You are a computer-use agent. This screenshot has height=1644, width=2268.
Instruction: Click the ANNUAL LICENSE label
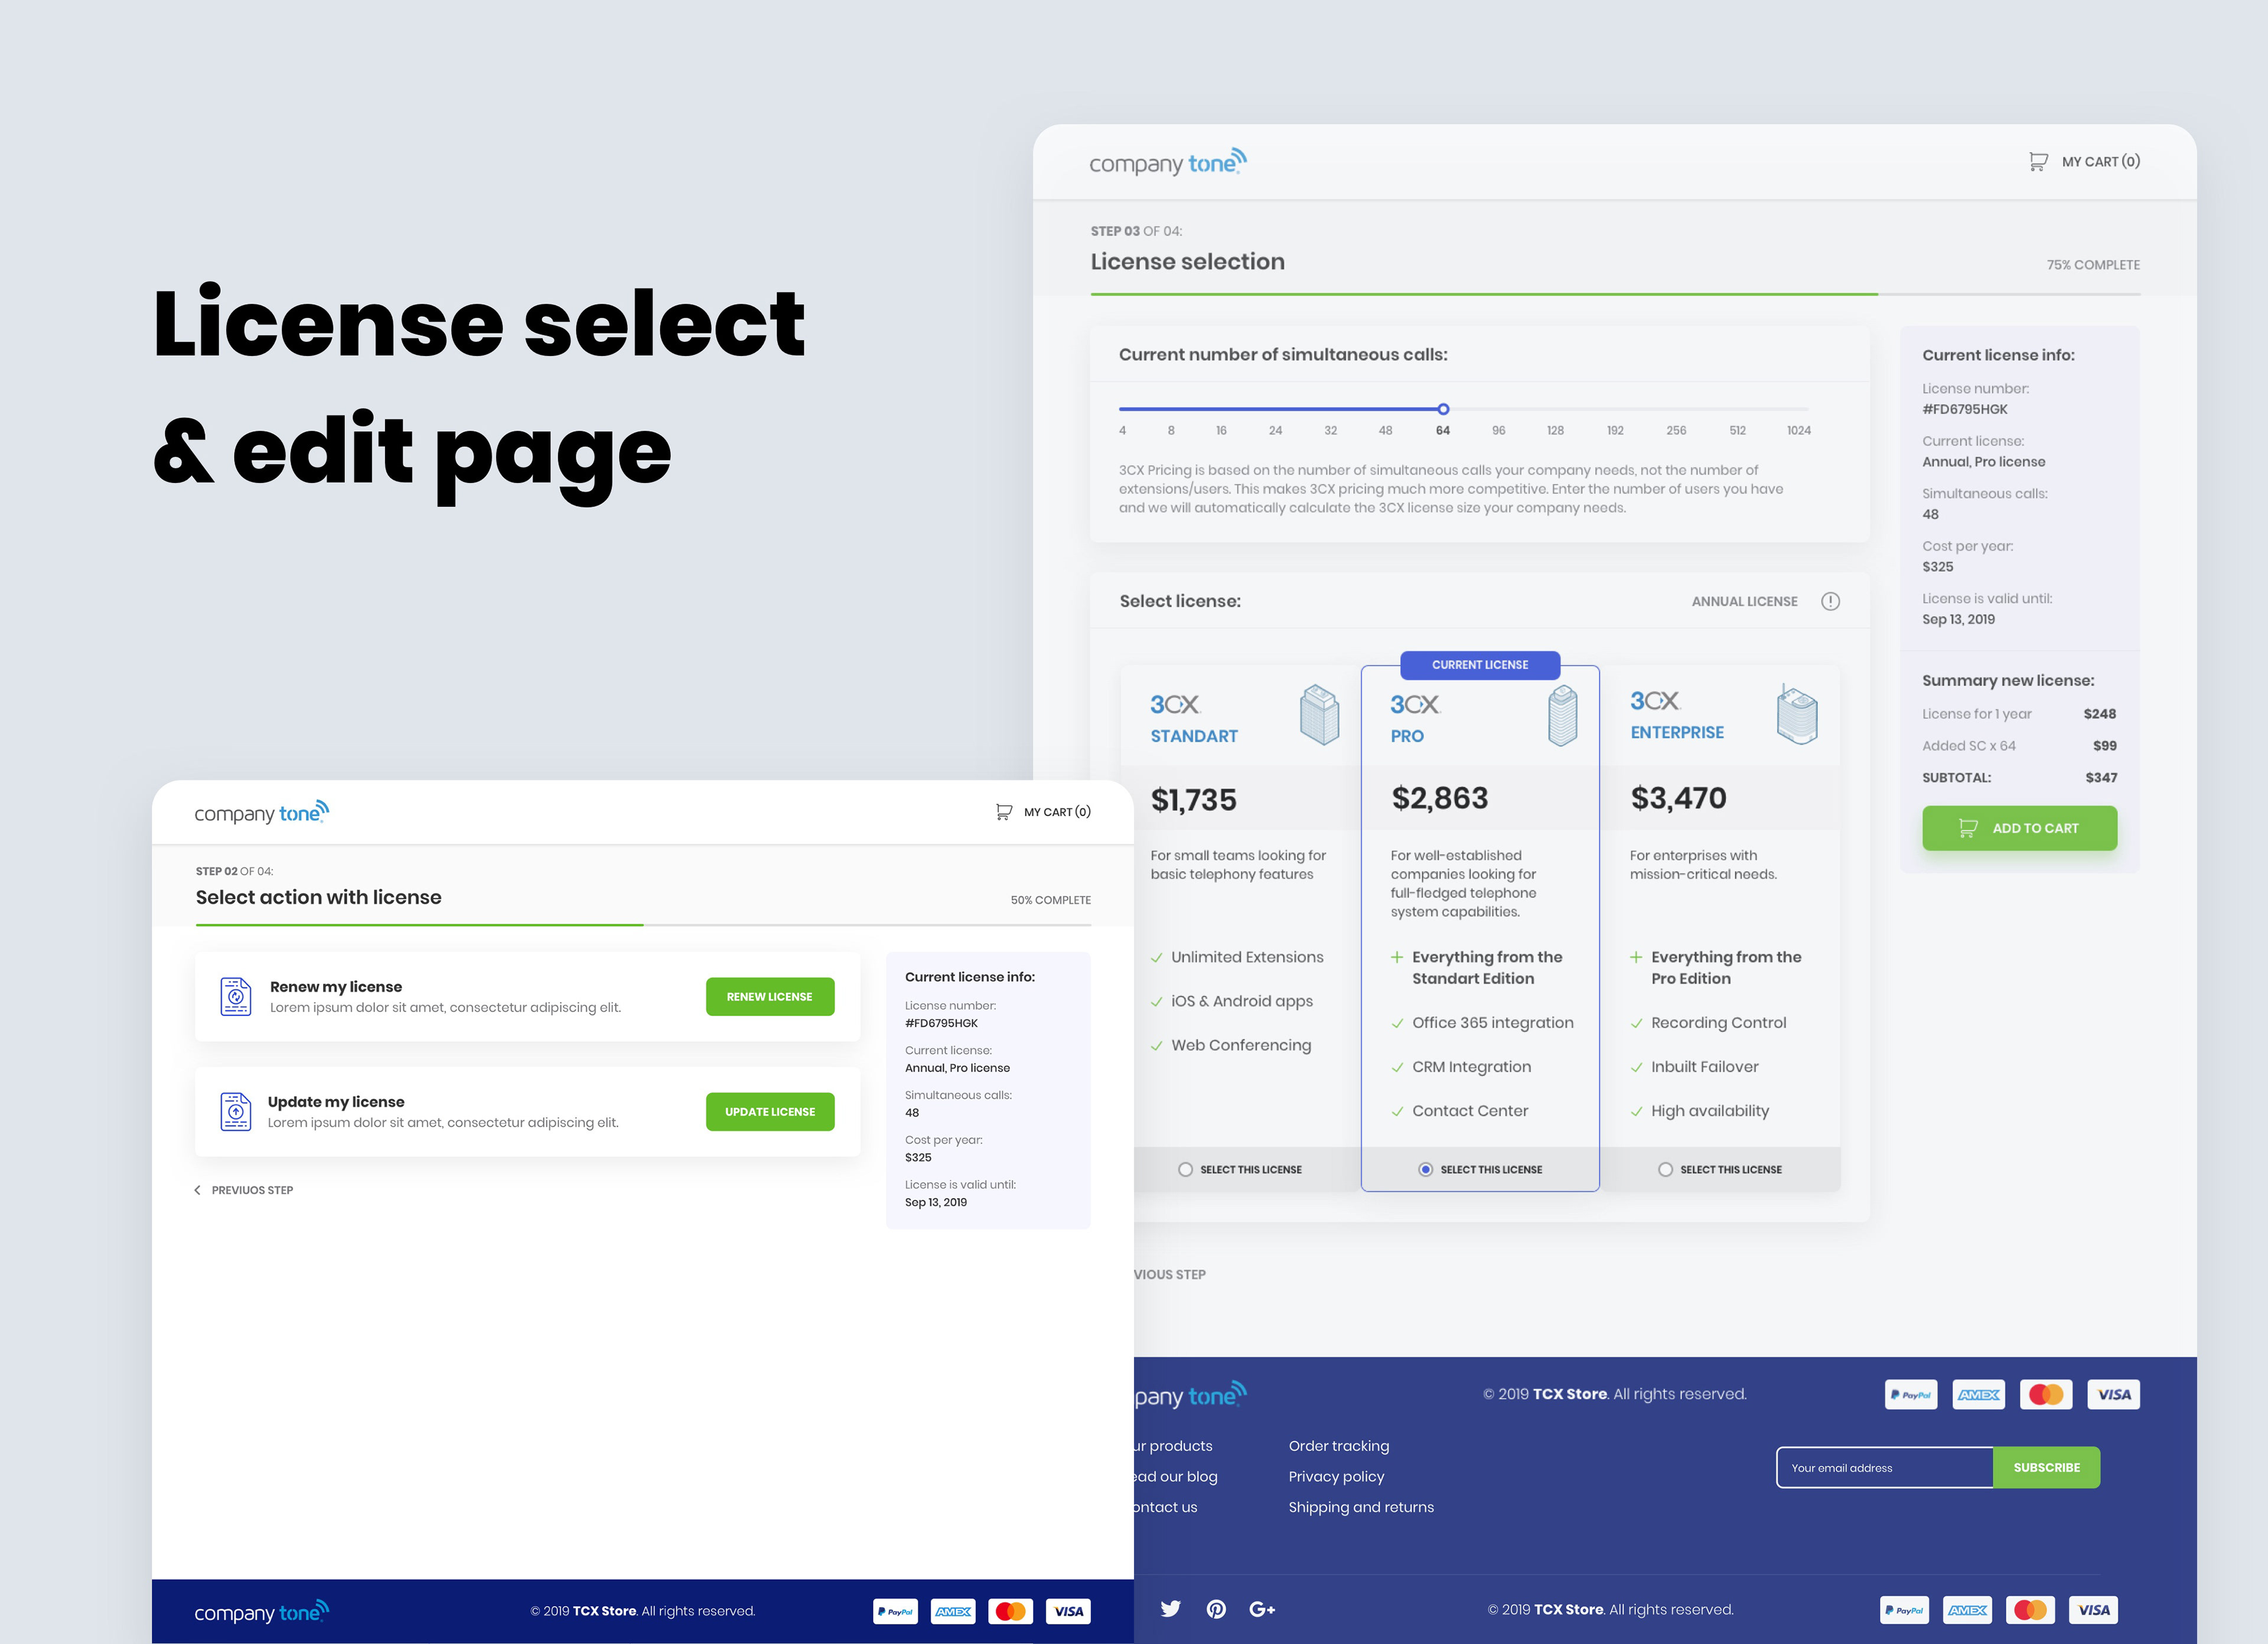click(x=1744, y=601)
